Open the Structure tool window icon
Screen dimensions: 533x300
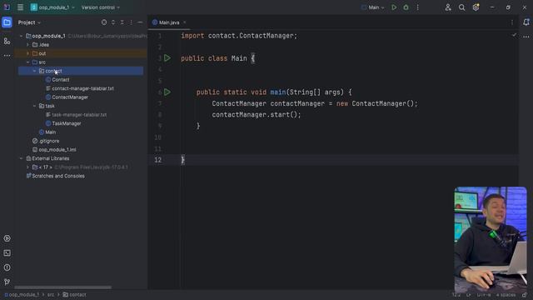click(7, 41)
